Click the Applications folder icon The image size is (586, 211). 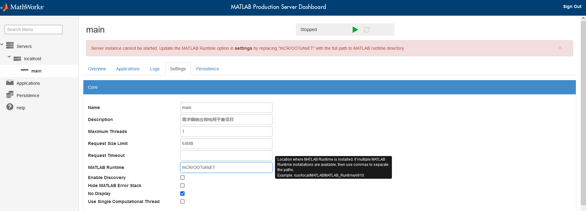(x=10, y=83)
